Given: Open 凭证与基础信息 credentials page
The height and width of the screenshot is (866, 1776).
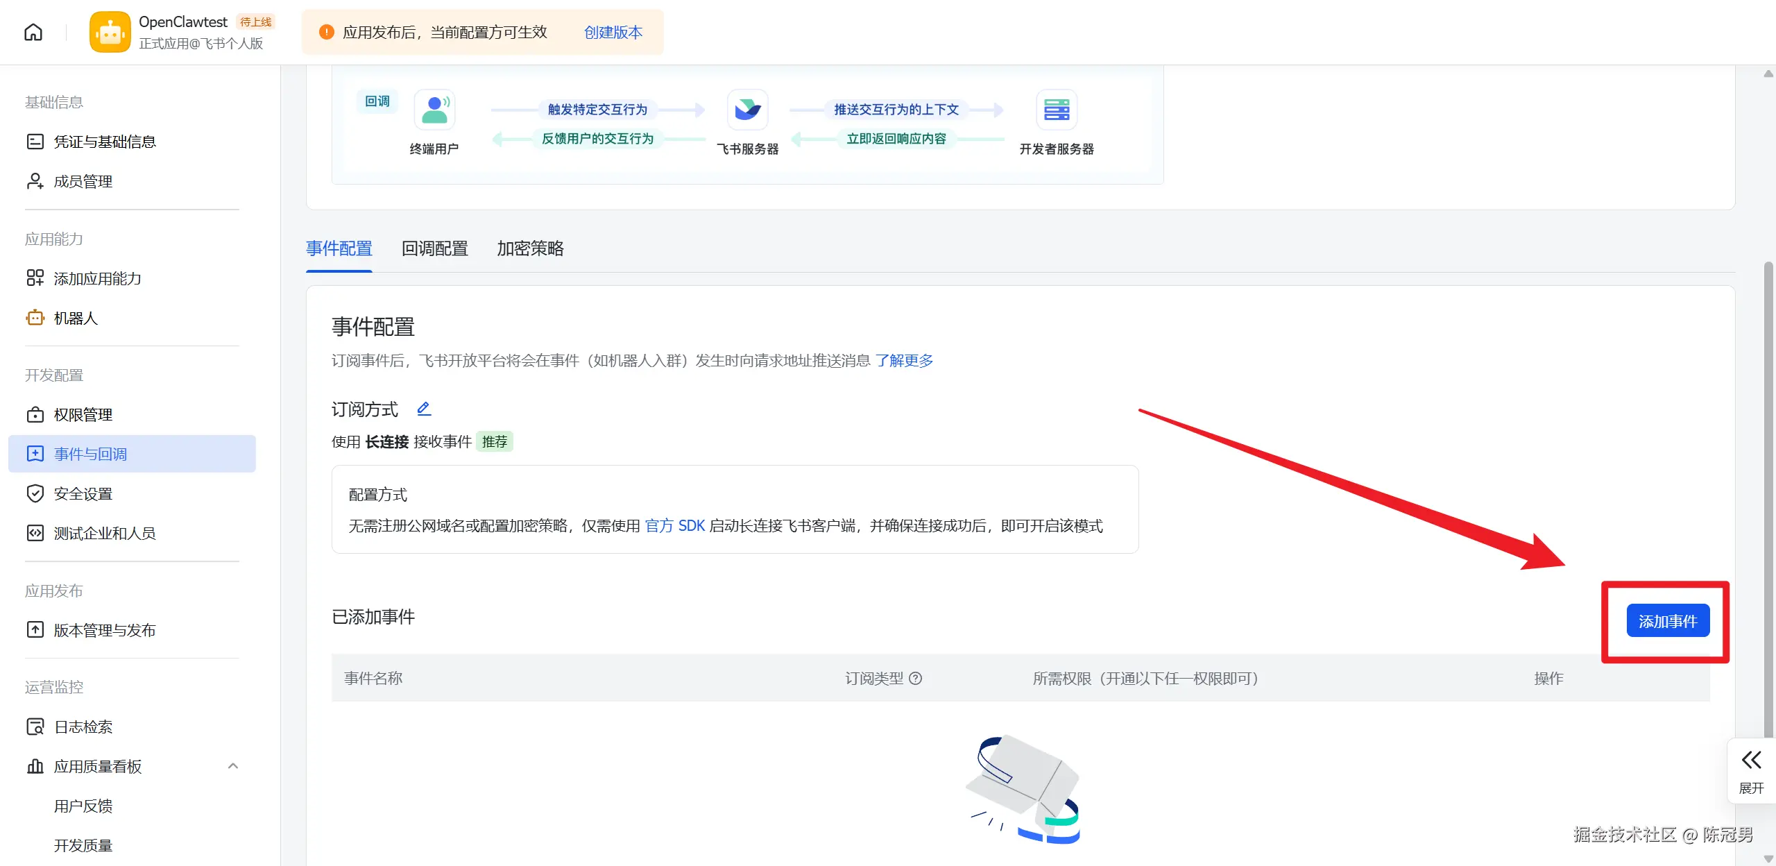Looking at the screenshot, I should tap(105, 142).
